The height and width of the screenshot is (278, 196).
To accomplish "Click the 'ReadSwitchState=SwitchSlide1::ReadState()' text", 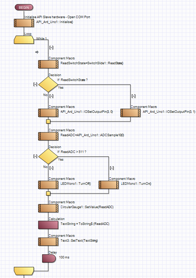I will (92, 63).
